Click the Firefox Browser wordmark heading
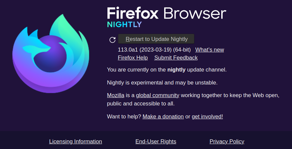Screen dimensions: 292x149 167,14
